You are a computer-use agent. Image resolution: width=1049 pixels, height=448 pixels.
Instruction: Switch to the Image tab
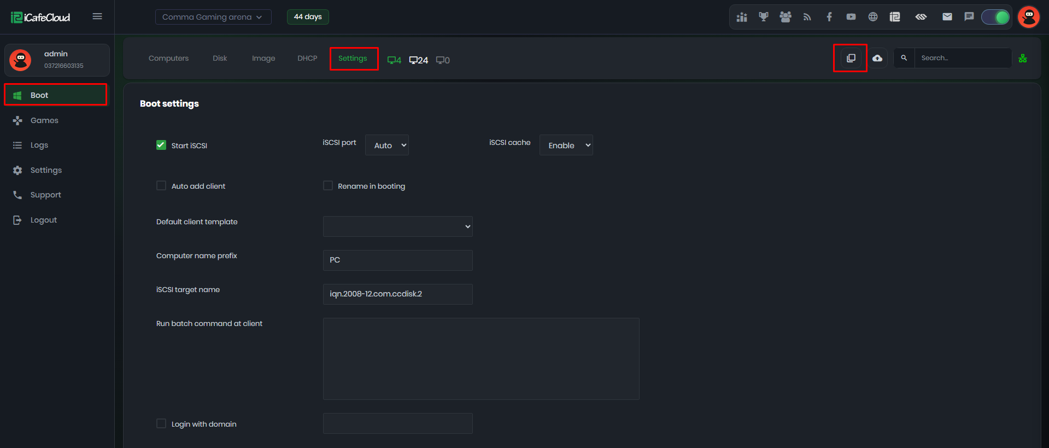(x=263, y=58)
